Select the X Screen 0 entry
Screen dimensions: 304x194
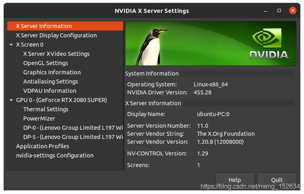click(x=30, y=45)
